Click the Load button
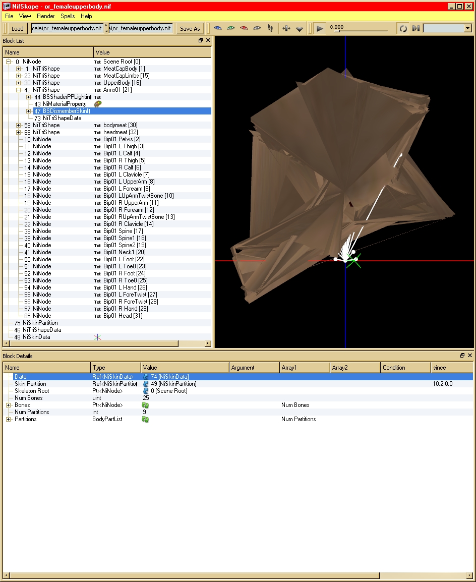This screenshot has height=582, width=476. click(x=18, y=29)
